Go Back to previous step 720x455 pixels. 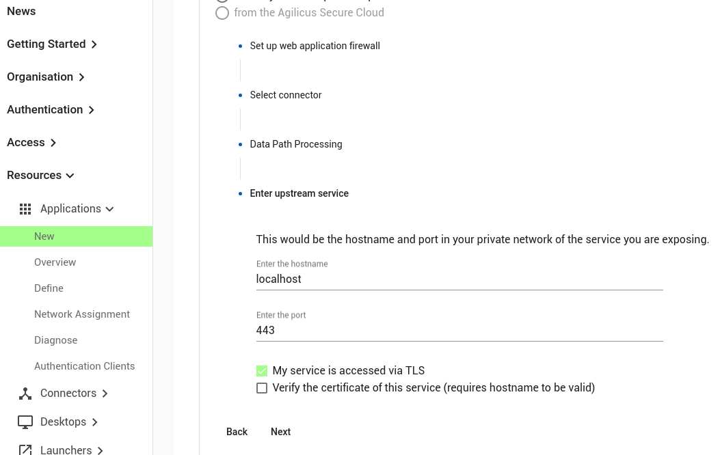coord(237,432)
